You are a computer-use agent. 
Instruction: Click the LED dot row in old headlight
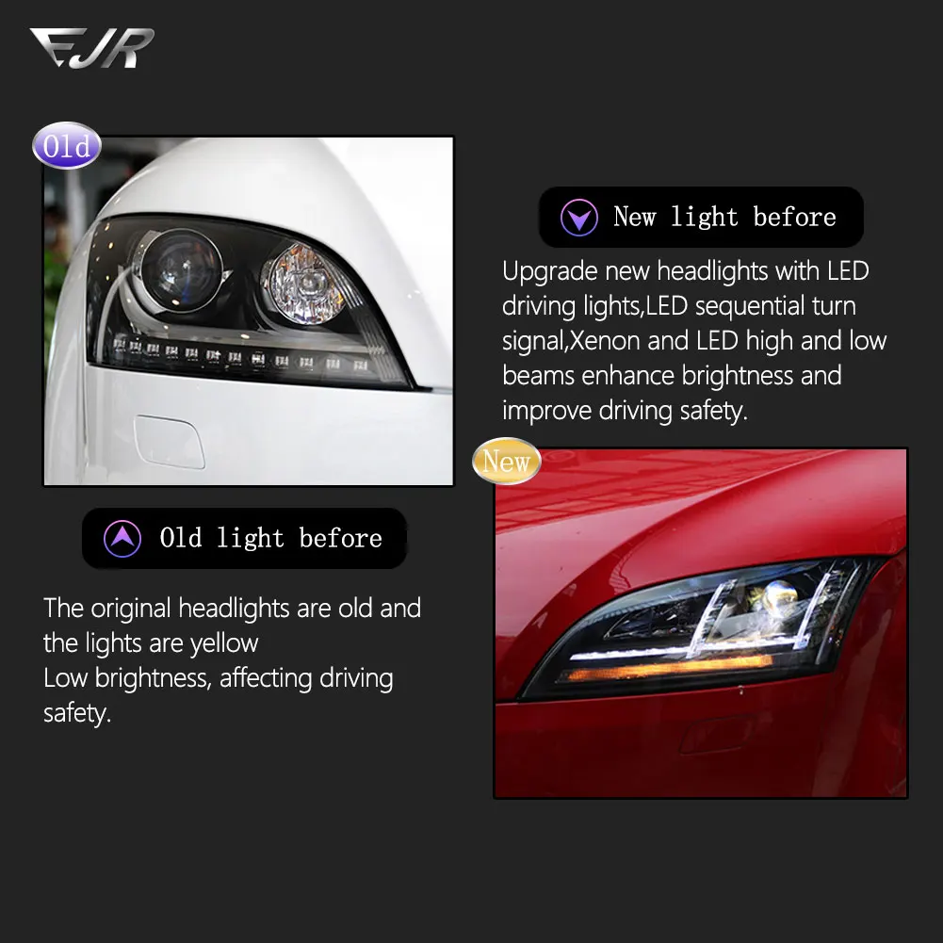(x=240, y=355)
